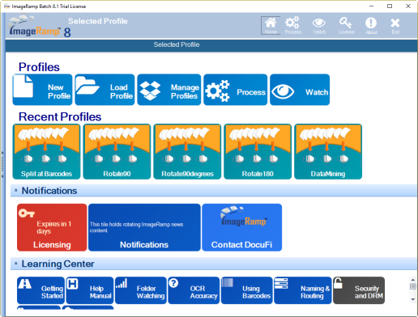Click the scrollbar up arrow
Viewport: 418px width, 317px height.
point(412,280)
